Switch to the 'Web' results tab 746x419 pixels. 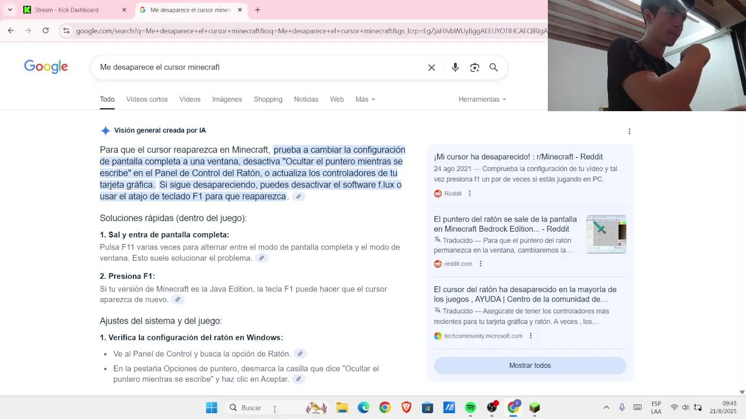pos(337,100)
